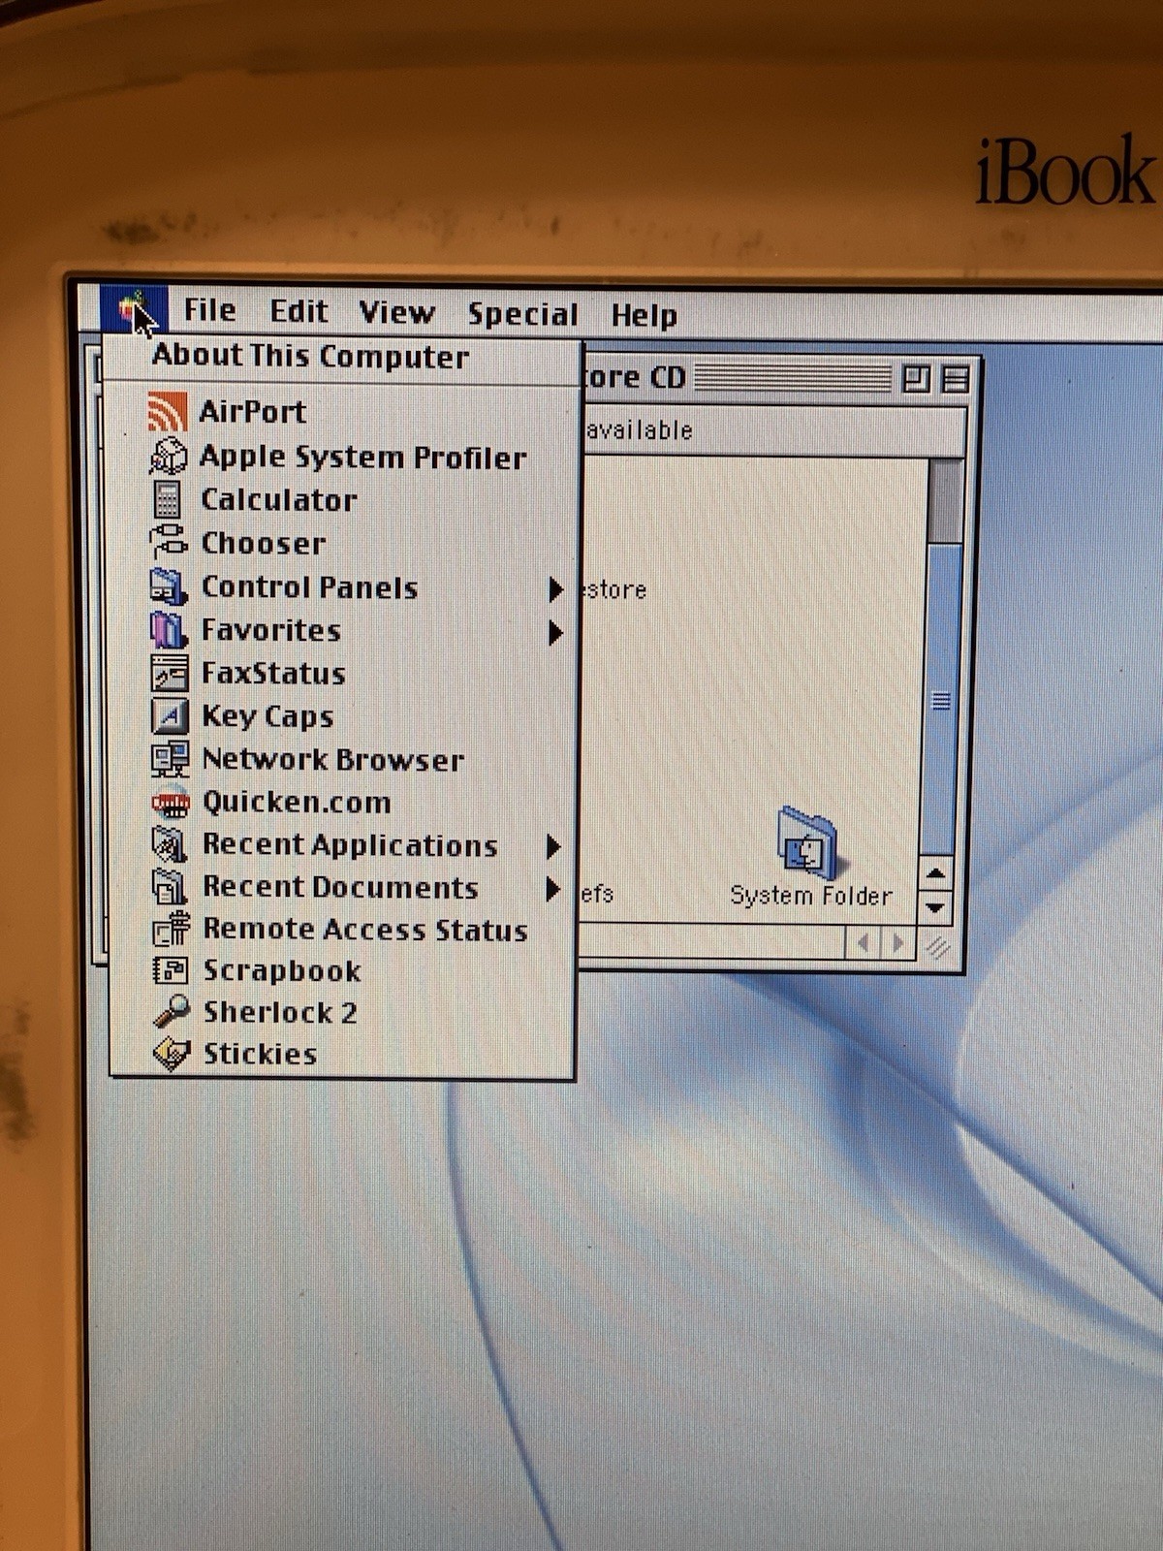Select the Recent Applications text label
Screen dimensions: 1163x1551
(350, 845)
